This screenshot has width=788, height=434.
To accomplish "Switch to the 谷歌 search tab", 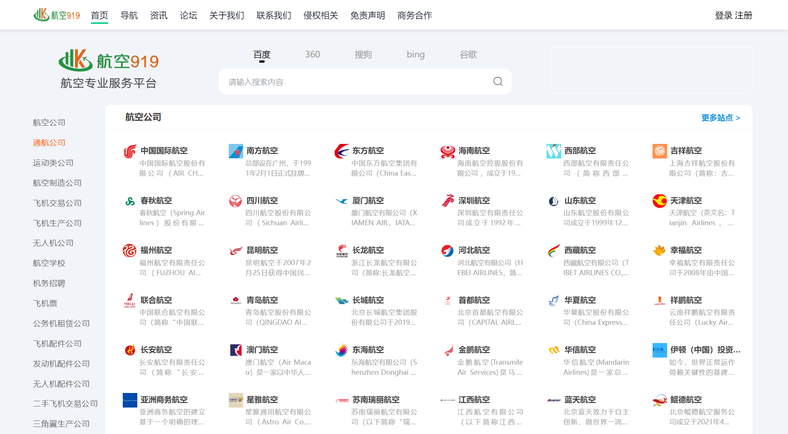I will (x=468, y=54).
